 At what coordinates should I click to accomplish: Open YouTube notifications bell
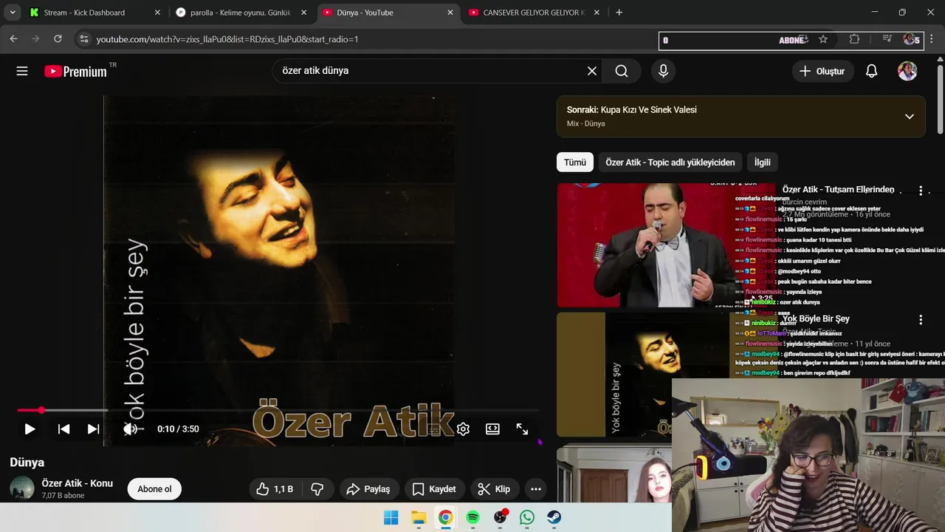872,71
